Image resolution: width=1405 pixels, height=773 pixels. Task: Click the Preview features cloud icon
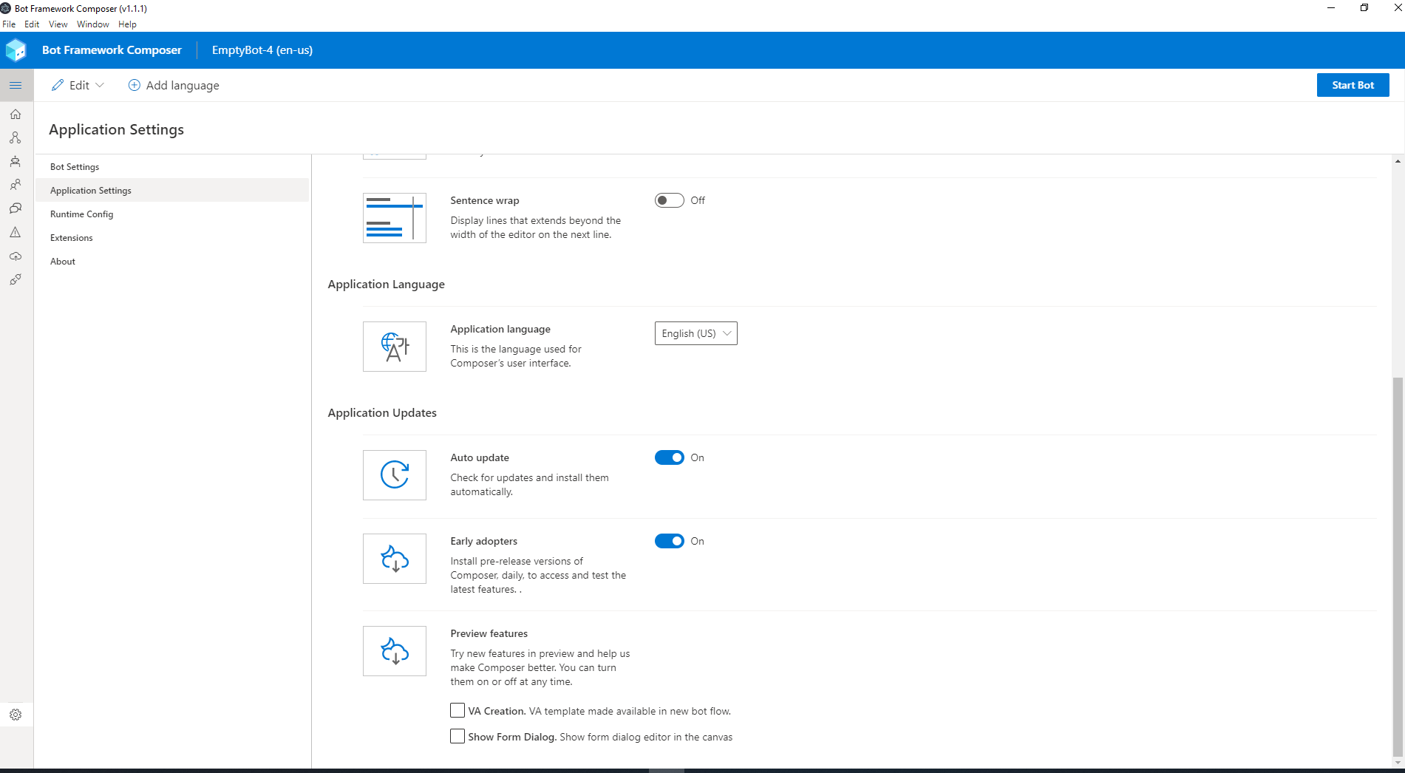click(x=395, y=651)
